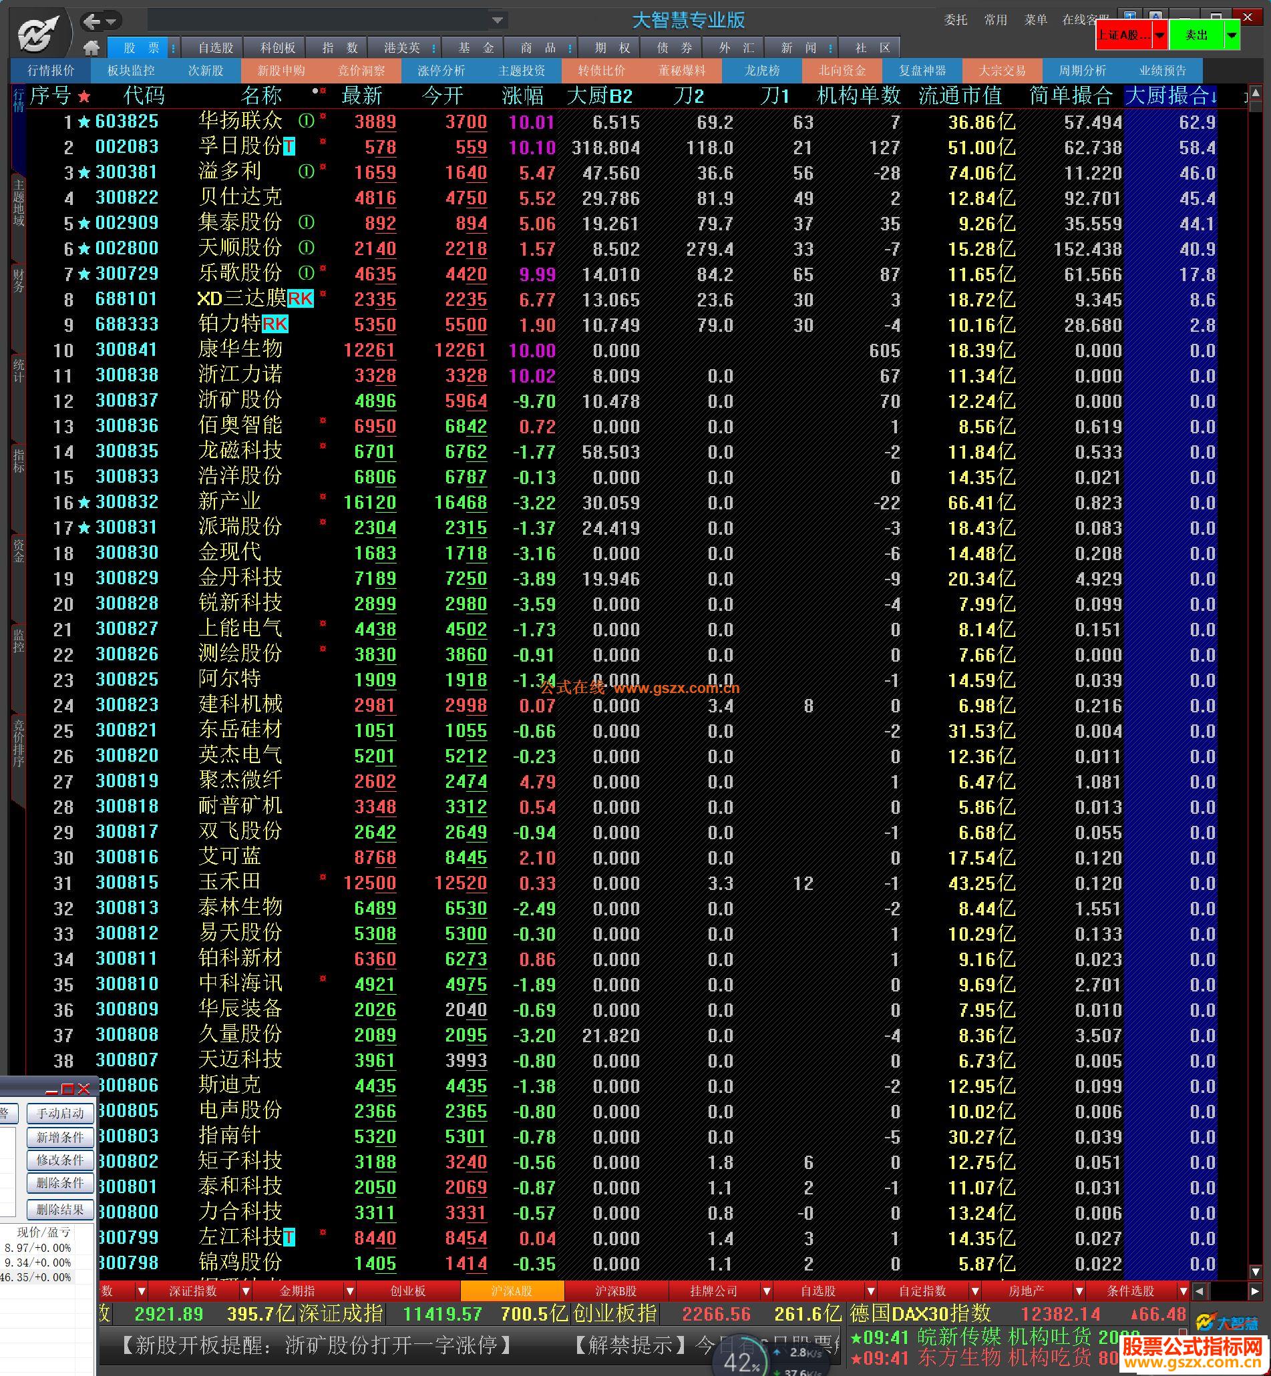This screenshot has width=1271, height=1376.
Task: Switch to the 板块监控 sub-tab
Action: 131,71
